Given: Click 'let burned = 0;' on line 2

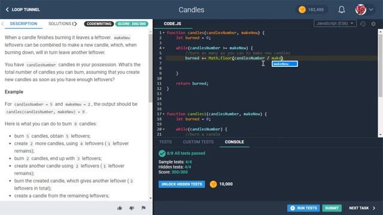Looking at the screenshot, I should pyautogui.click(x=193, y=38).
